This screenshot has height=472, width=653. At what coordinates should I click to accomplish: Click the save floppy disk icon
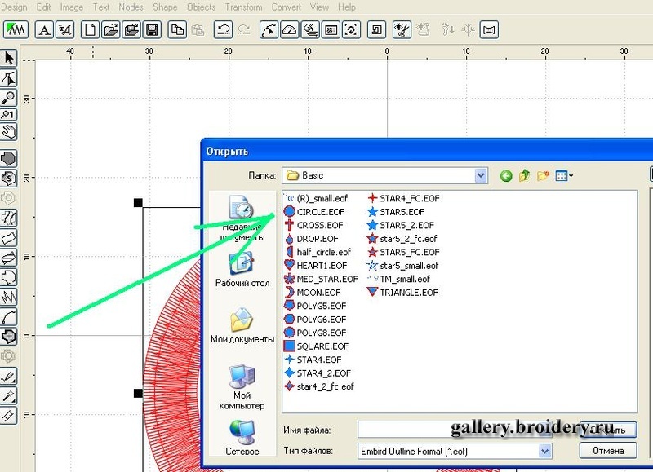coord(151,31)
